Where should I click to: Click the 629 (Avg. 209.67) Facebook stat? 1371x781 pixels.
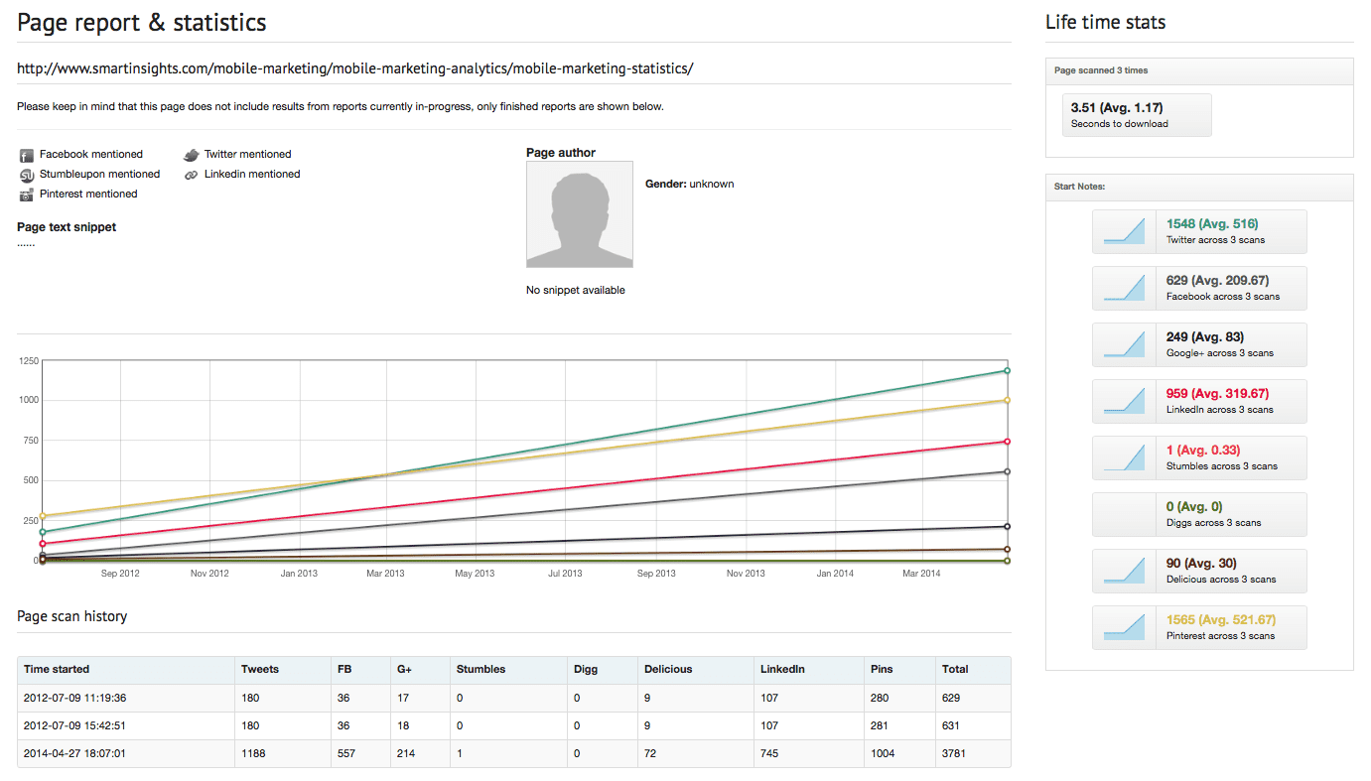pyautogui.click(x=1217, y=281)
